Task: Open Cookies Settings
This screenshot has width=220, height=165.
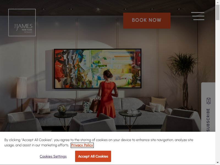Action: tap(53, 156)
